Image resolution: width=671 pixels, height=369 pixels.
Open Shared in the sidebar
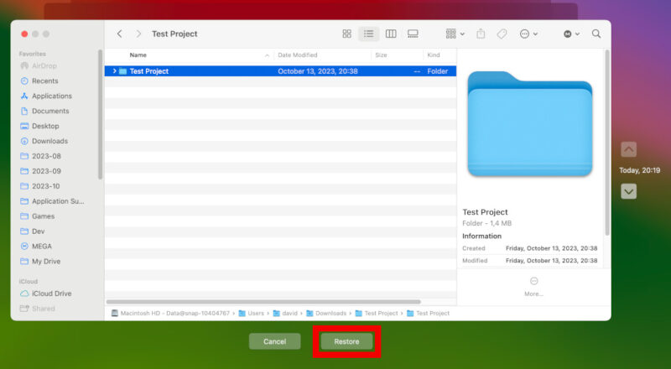[38, 309]
